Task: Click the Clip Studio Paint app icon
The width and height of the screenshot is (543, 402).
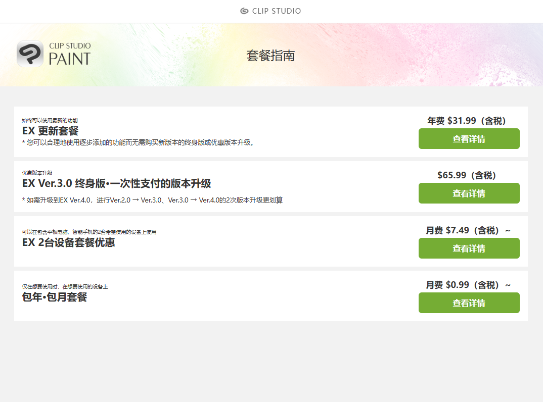Action: point(30,54)
